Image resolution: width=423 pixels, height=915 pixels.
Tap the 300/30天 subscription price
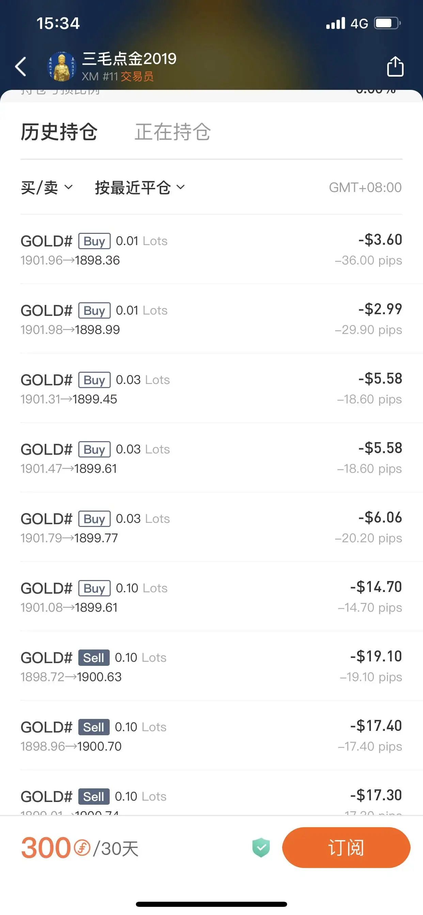pos(80,848)
